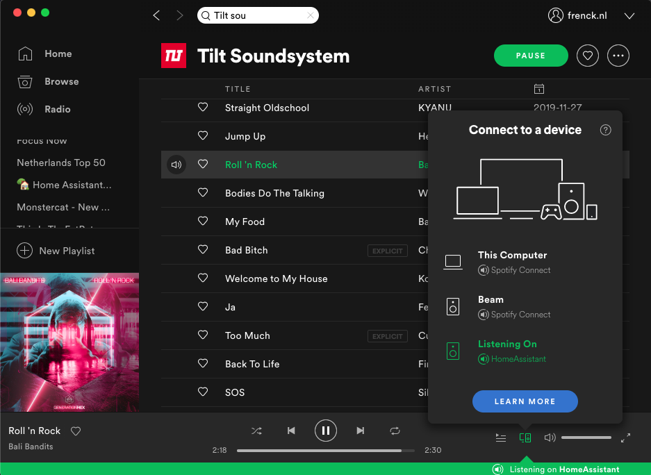Image resolution: width=651 pixels, height=475 pixels.
Task: Enter full screen mode
Action: (625, 437)
